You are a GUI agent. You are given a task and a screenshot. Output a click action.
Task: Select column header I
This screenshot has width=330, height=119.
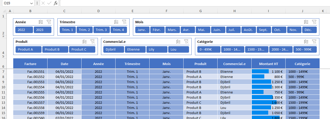pos(268,11)
